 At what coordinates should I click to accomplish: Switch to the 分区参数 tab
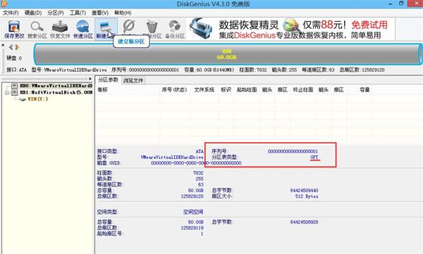tap(108, 80)
